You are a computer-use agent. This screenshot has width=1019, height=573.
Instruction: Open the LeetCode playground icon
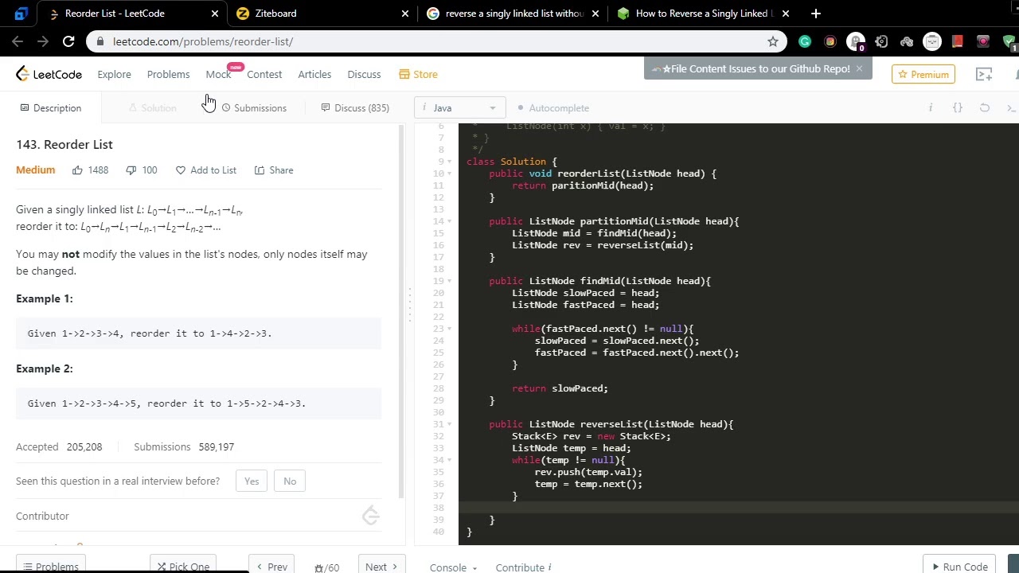tap(984, 74)
